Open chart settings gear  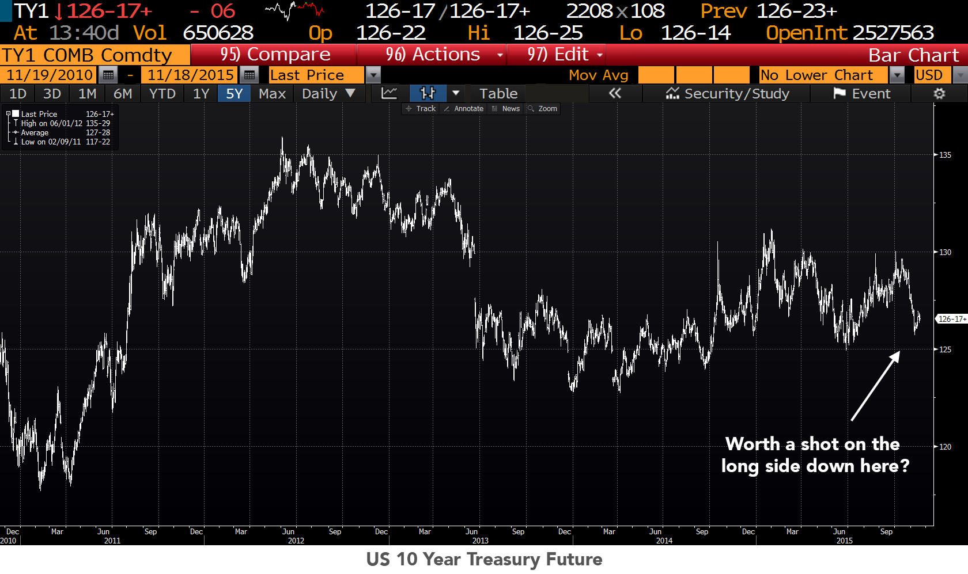click(939, 93)
